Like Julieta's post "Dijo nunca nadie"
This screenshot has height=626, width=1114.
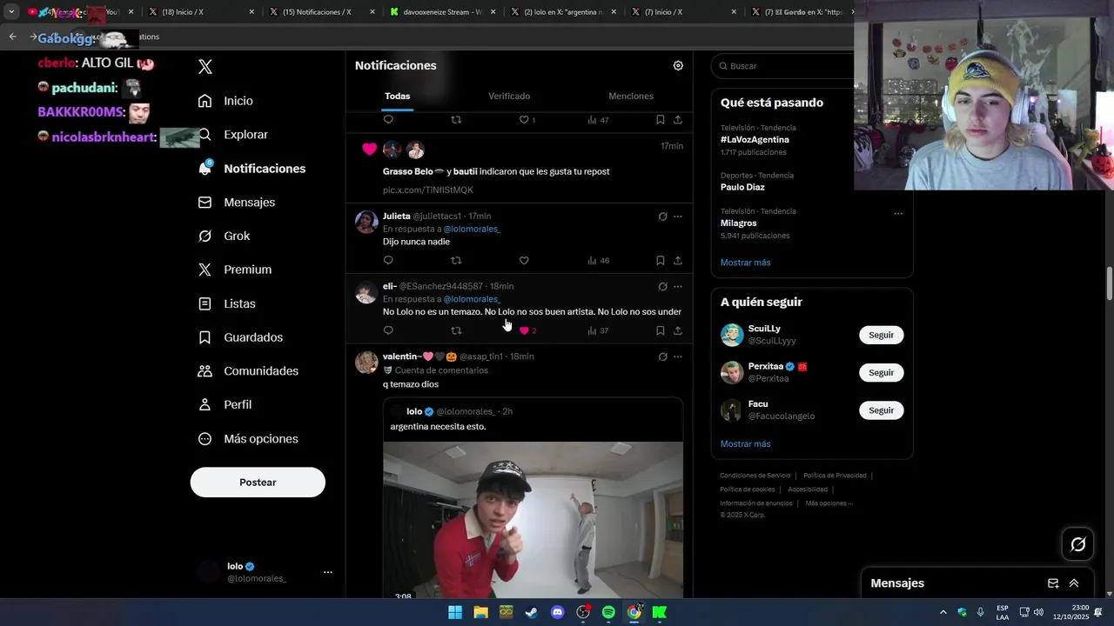[x=524, y=261]
